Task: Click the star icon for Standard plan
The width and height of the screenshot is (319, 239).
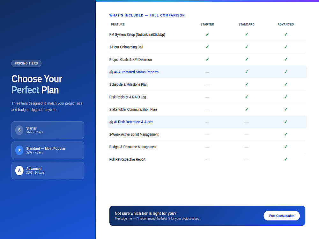Action: click(x=19, y=150)
